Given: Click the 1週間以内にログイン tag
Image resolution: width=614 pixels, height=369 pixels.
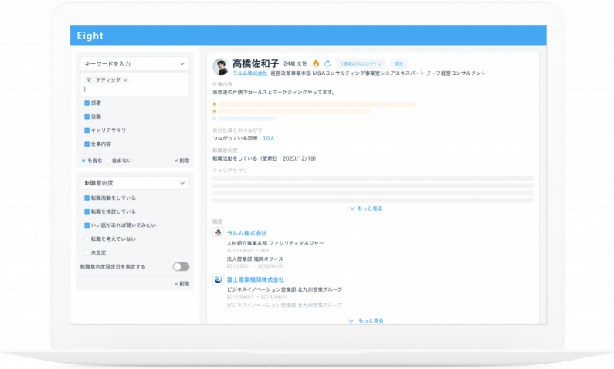Looking at the screenshot, I should (x=361, y=63).
